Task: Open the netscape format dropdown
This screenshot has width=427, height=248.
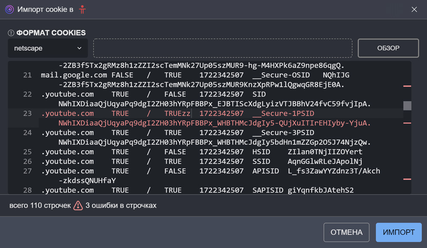Action: click(x=48, y=48)
